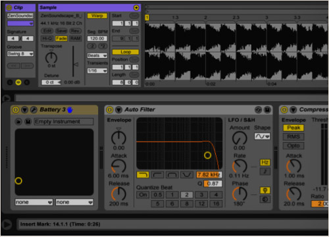Toggle the Battery 3 device activator
The height and width of the screenshot is (237, 329).
[x=15, y=109]
